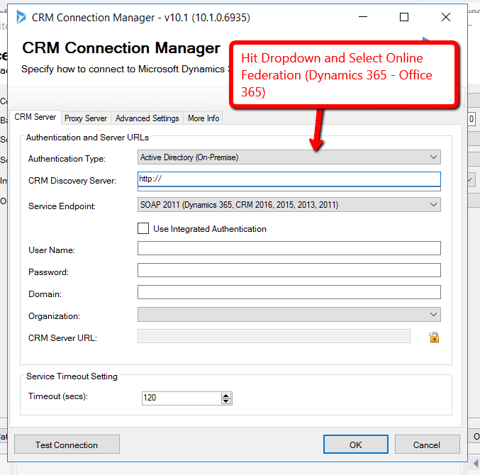Open the Service Endpoint dropdown
Screen dimensions: 480x475
pyautogui.click(x=289, y=204)
